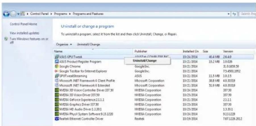Image resolution: width=256 pixels, height=126 pixels.
Task: Click the ASUS Product Register Program icon
Action: [57, 62]
